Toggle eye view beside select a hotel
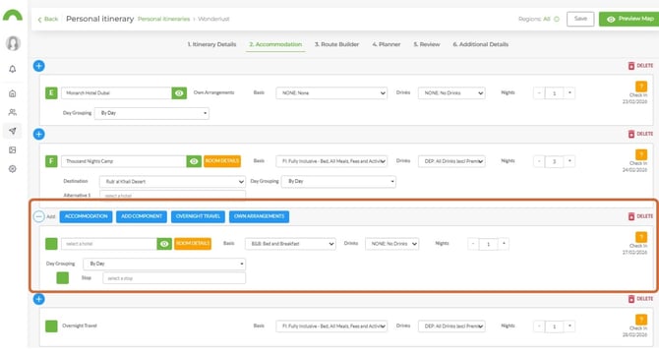 164,244
